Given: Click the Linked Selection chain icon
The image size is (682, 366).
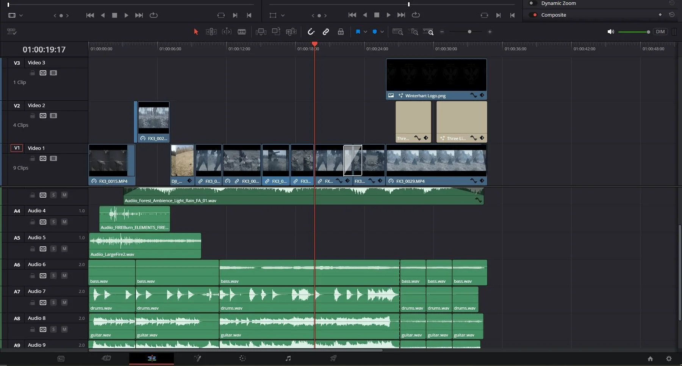Looking at the screenshot, I should [x=325, y=32].
